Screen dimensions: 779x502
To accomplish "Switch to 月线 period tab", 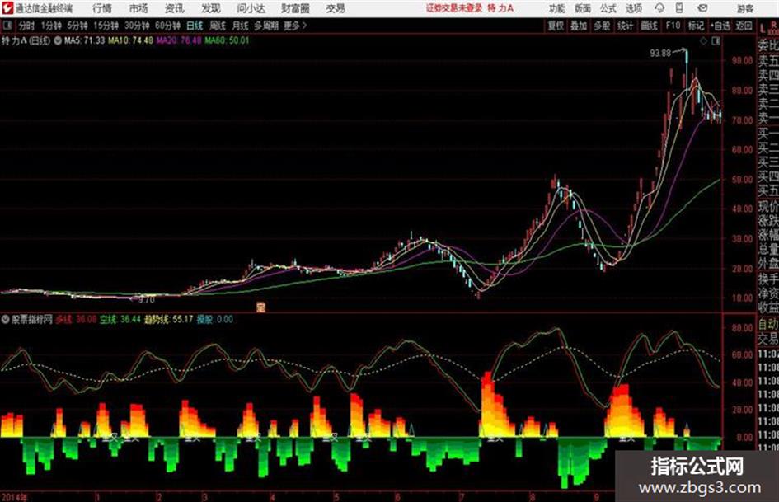I will 240,26.
